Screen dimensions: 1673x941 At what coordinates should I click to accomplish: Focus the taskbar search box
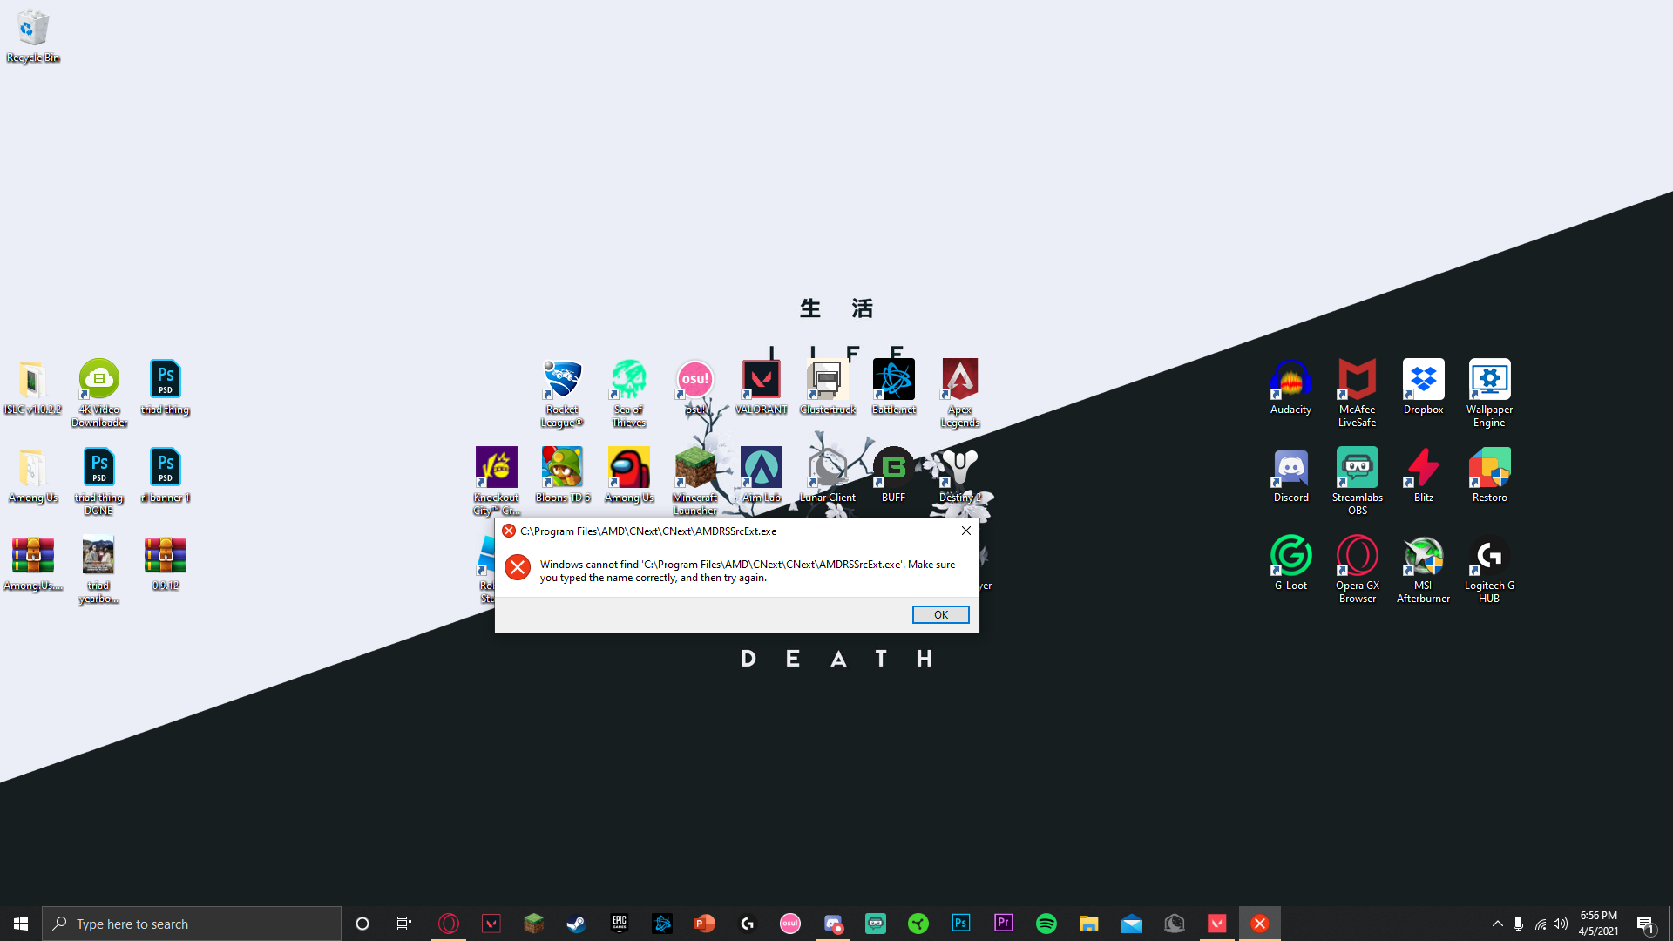(192, 924)
